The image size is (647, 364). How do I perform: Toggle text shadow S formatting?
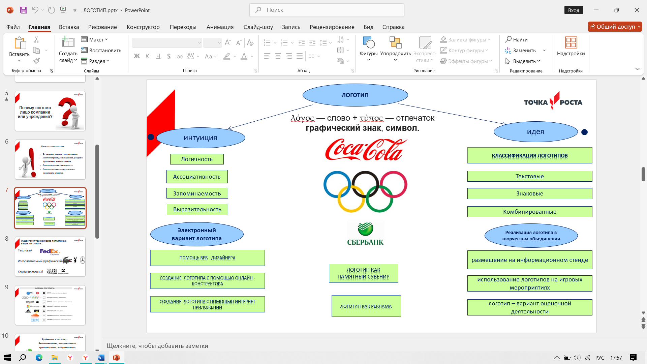tap(169, 56)
